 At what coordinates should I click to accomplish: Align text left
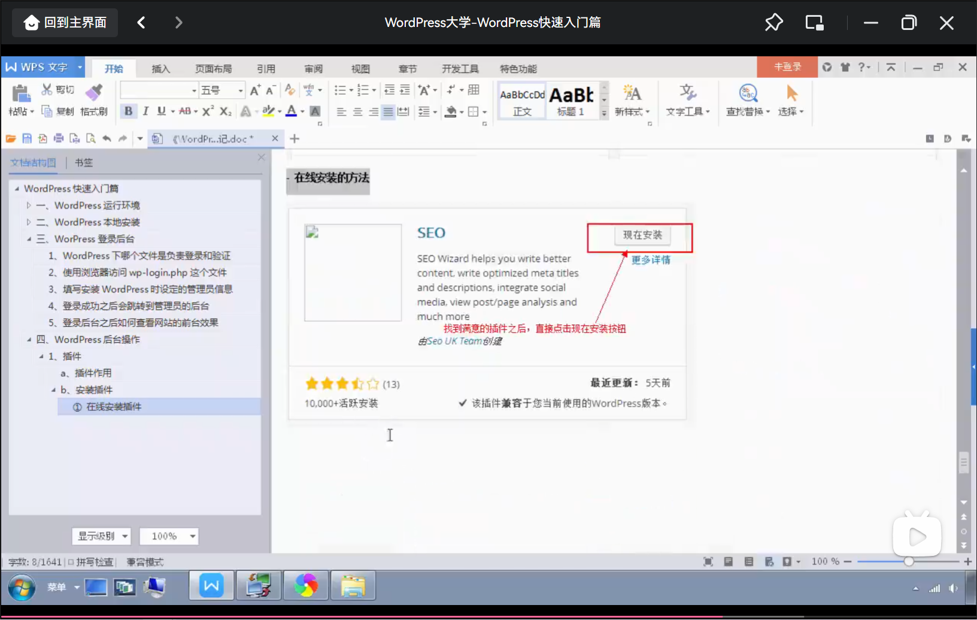[x=341, y=112]
